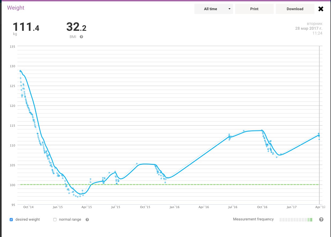
Task: Click the Jan '17 axis label
Action: coord(292,207)
